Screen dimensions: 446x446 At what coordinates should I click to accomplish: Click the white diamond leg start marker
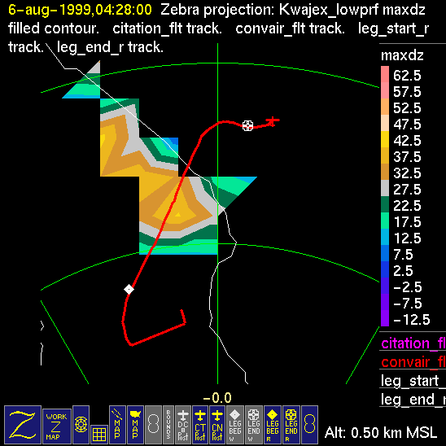click(129, 289)
